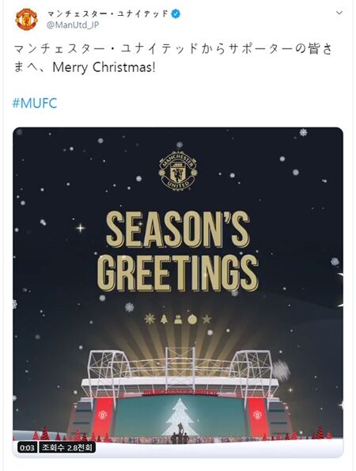Image resolution: width=356 pixels, height=471 pixels.
Task: Click the small gold Christmas tree icon
Action: [164, 319]
